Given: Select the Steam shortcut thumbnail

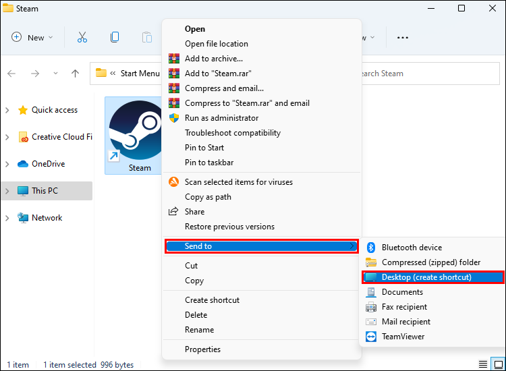Looking at the screenshot, I should click(x=134, y=136).
